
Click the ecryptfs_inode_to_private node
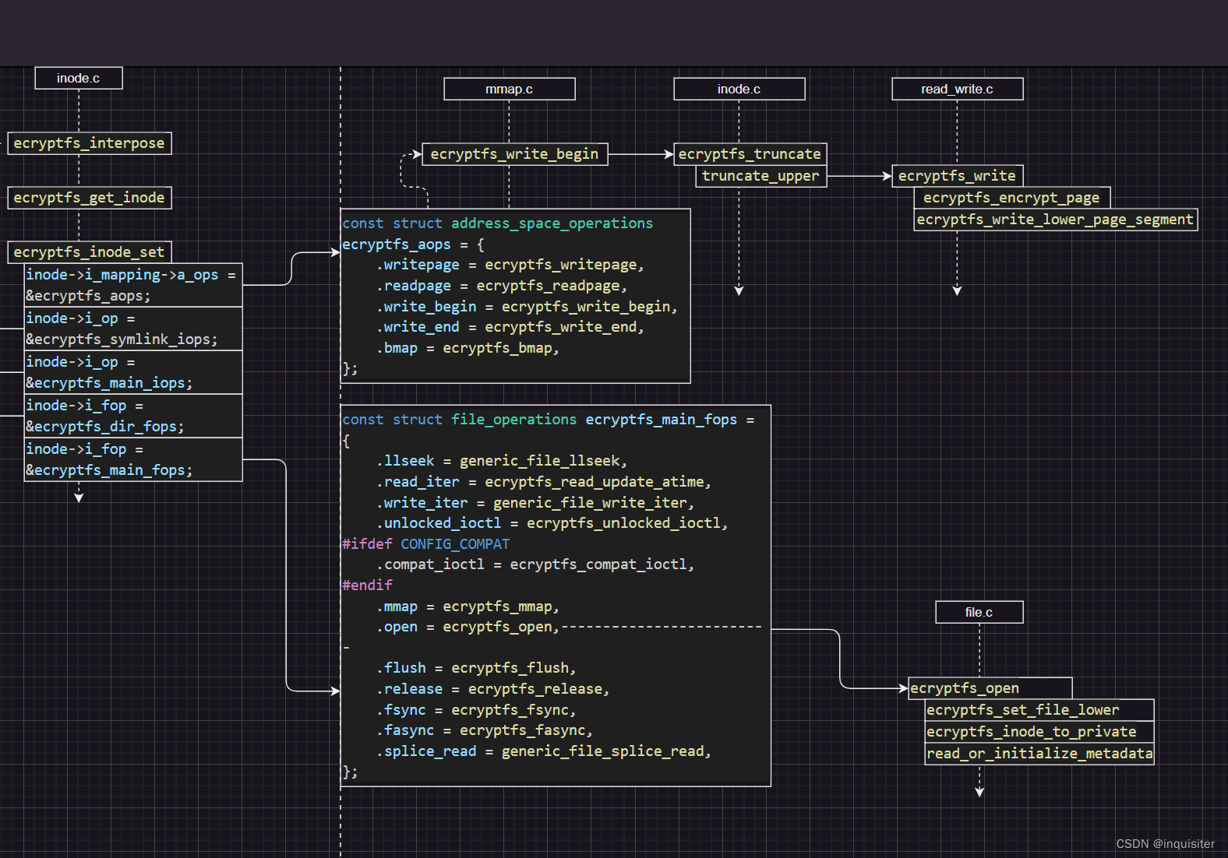[x=1039, y=732]
